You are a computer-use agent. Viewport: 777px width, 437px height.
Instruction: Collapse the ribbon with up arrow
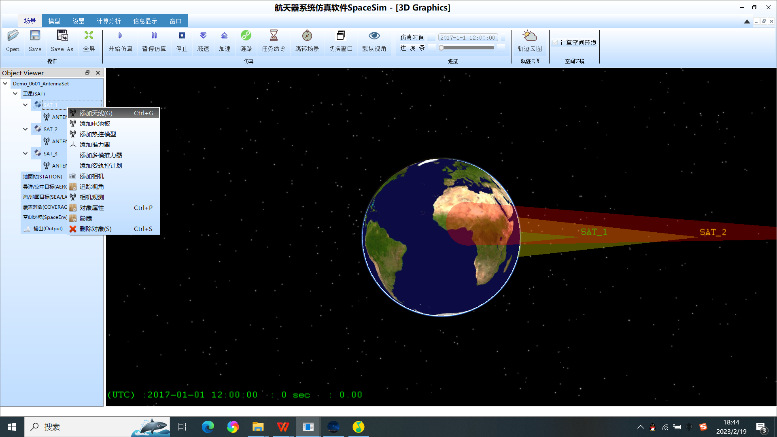click(747, 21)
